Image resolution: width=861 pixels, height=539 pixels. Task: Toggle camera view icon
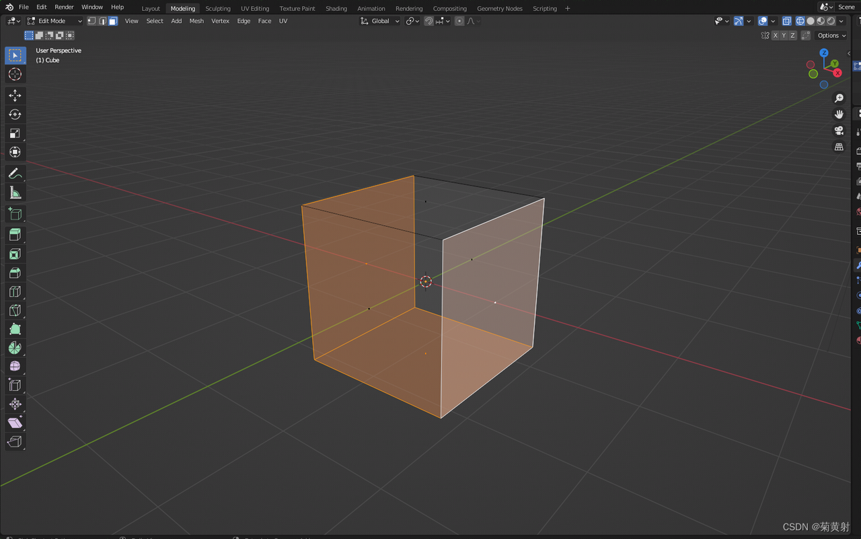click(839, 131)
